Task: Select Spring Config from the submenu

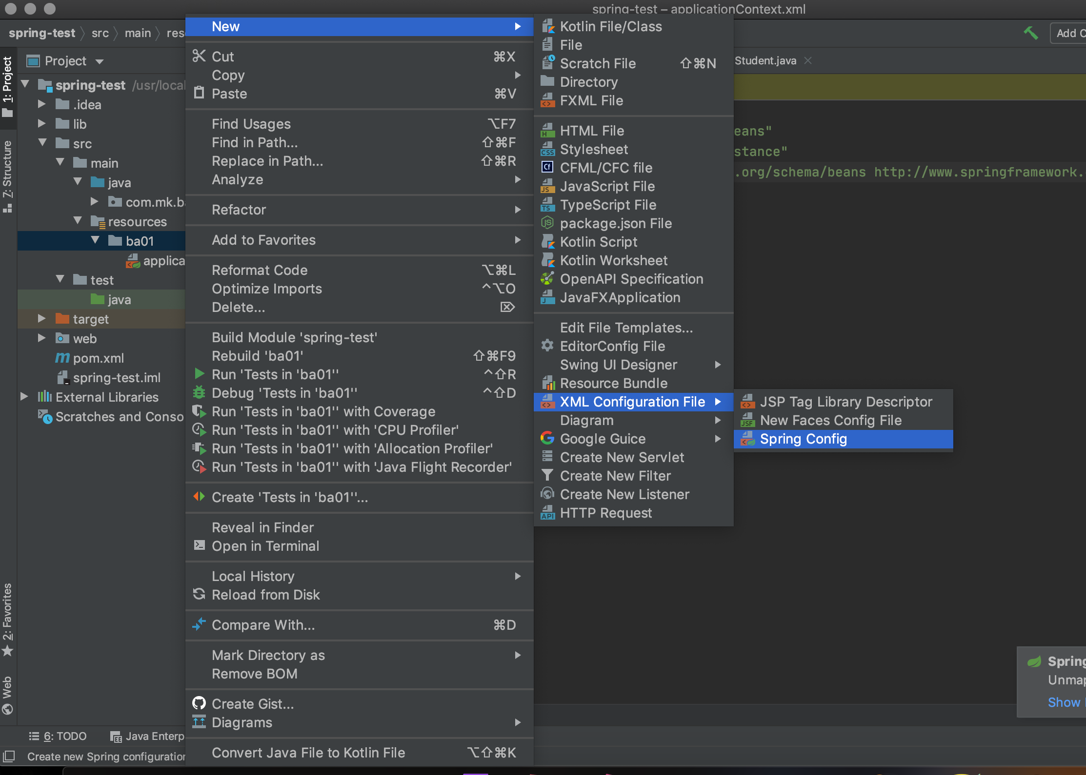Action: 803,439
